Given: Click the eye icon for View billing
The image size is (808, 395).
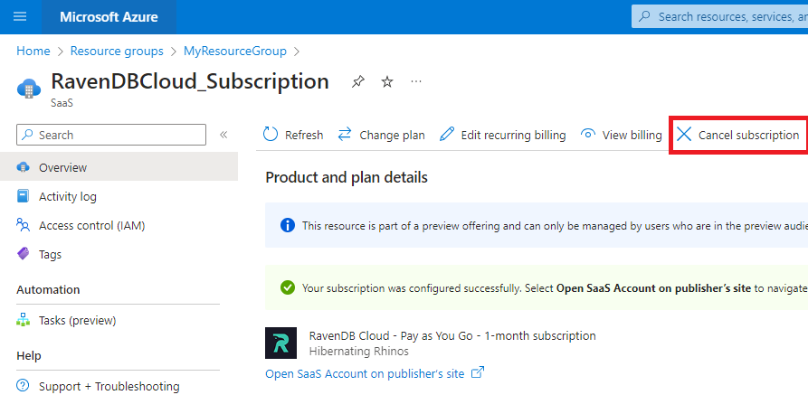Looking at the screenshot, I should [x=588, y=135].
